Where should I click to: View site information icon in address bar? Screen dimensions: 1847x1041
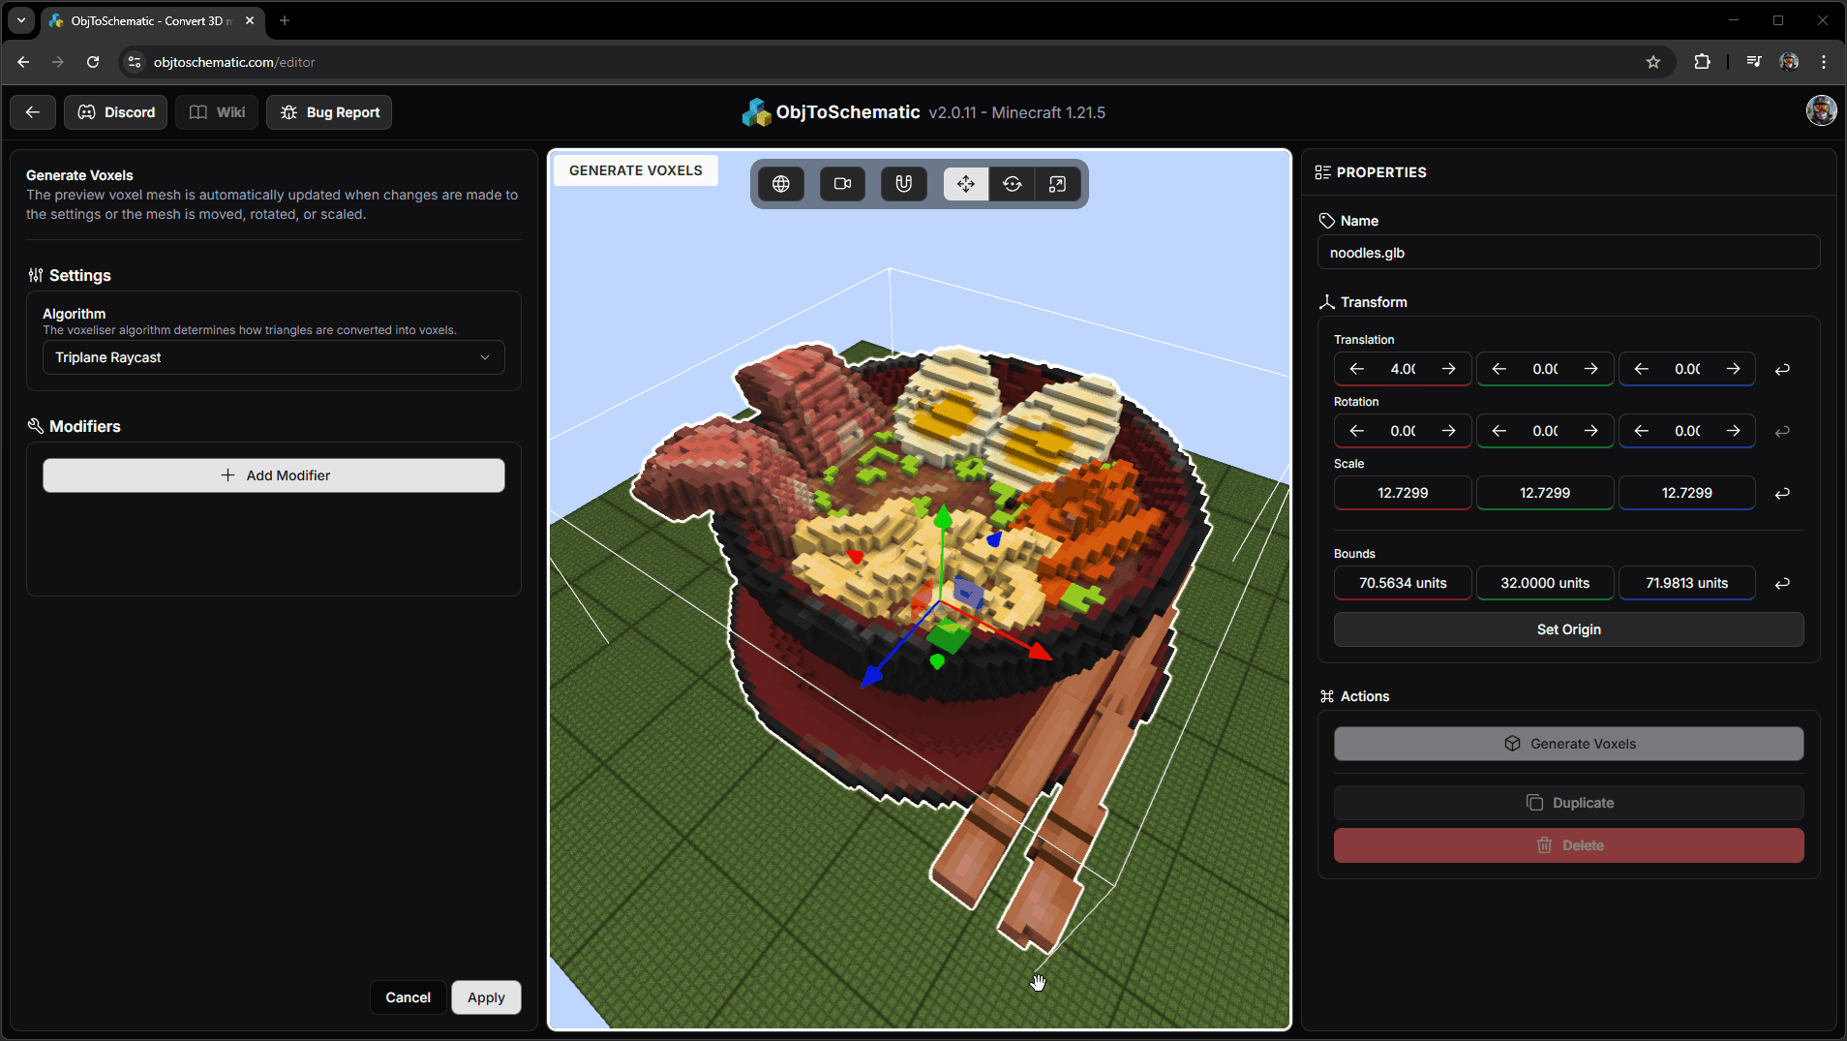(x=135, y=62)
